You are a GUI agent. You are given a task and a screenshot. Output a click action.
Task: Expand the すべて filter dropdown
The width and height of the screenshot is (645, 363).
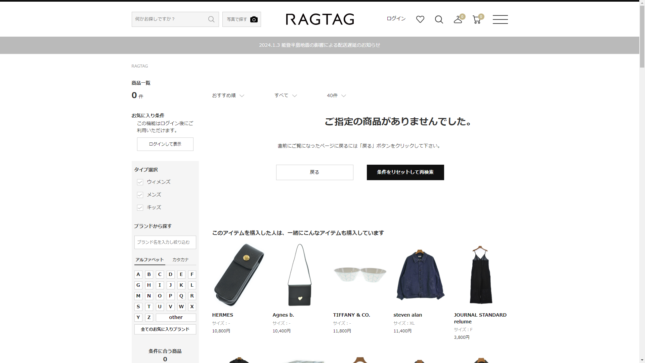click(x=285, y=95)
